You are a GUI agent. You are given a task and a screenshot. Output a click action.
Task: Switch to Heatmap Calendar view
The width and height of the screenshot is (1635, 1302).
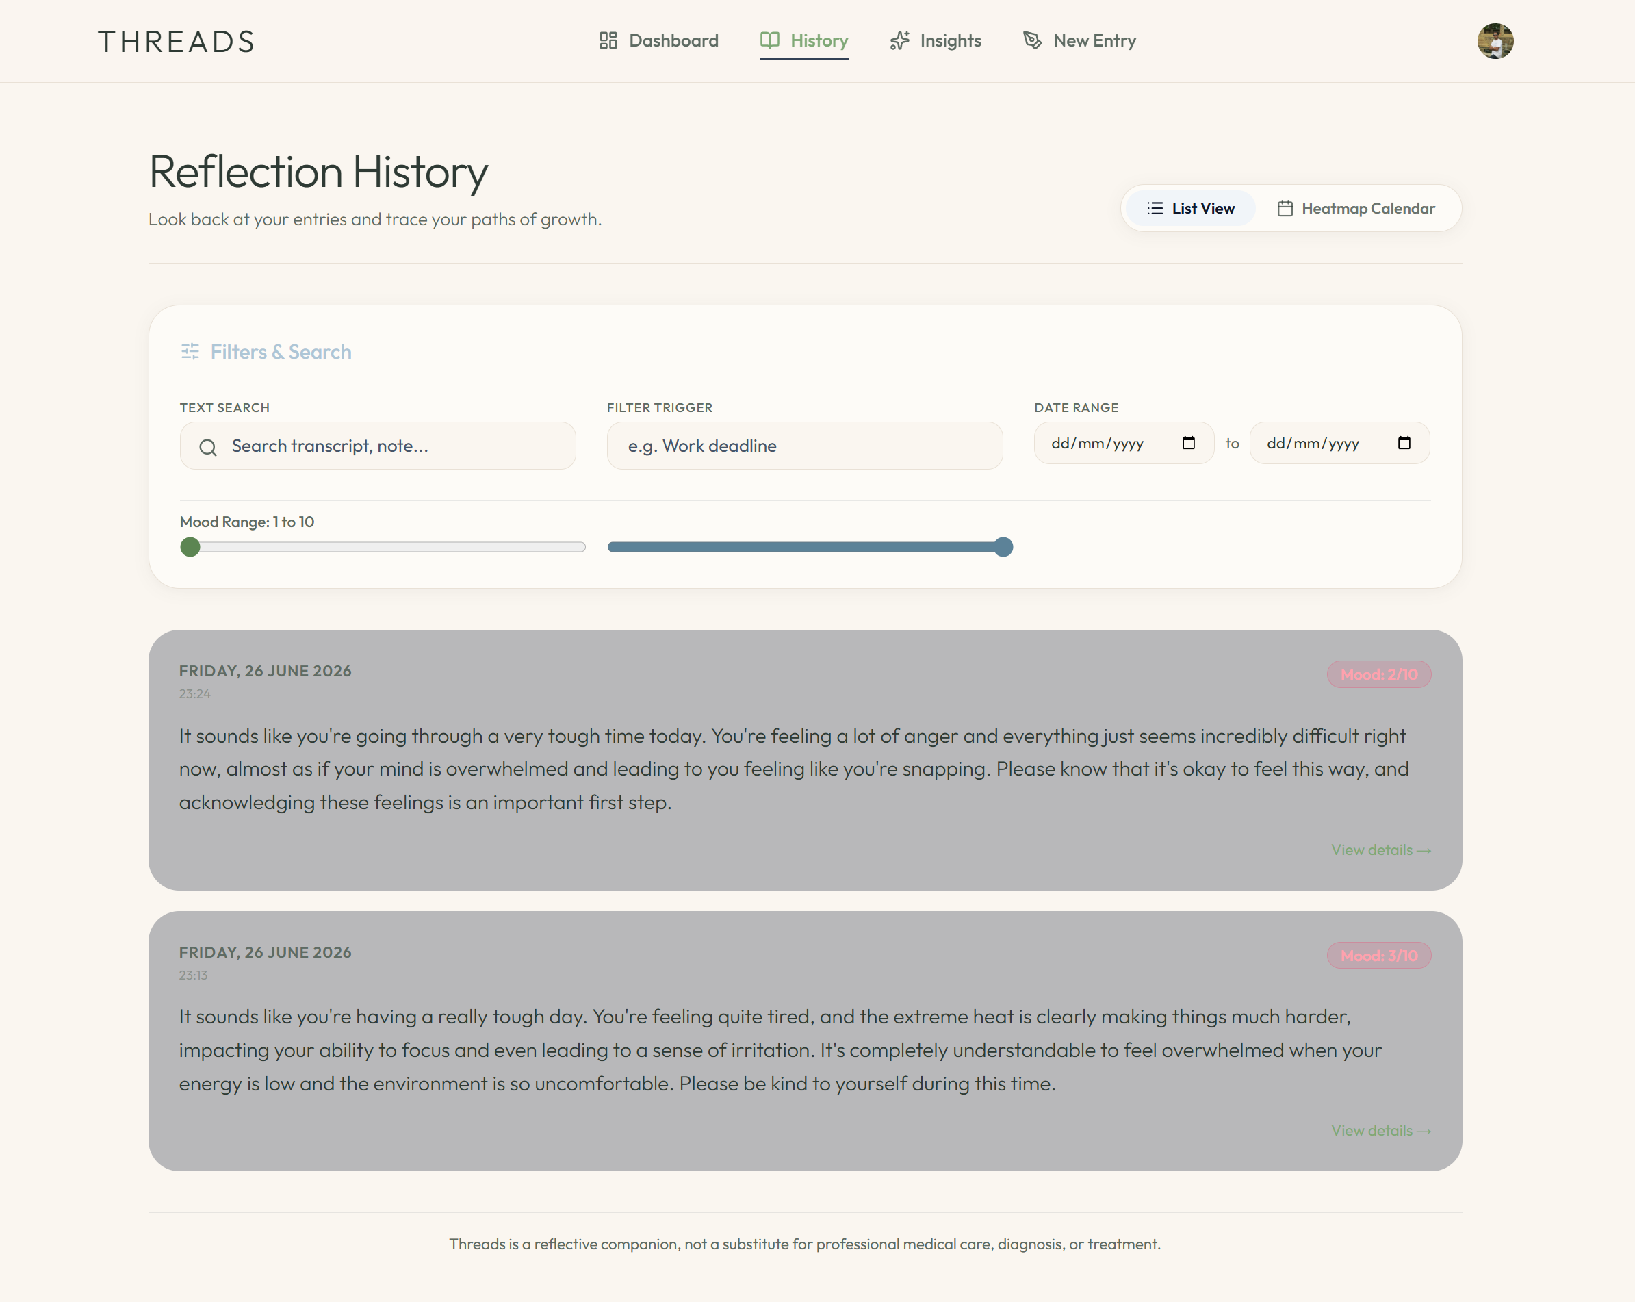[1356, 208]
